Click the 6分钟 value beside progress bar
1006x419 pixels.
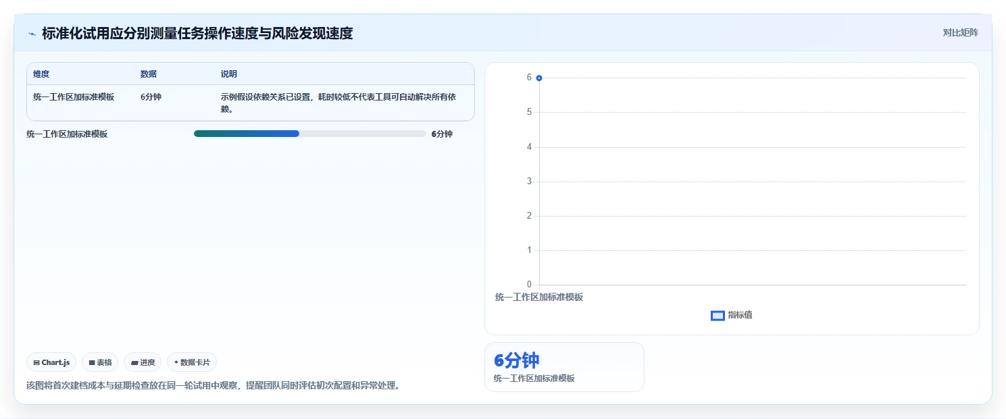(442, 134)
